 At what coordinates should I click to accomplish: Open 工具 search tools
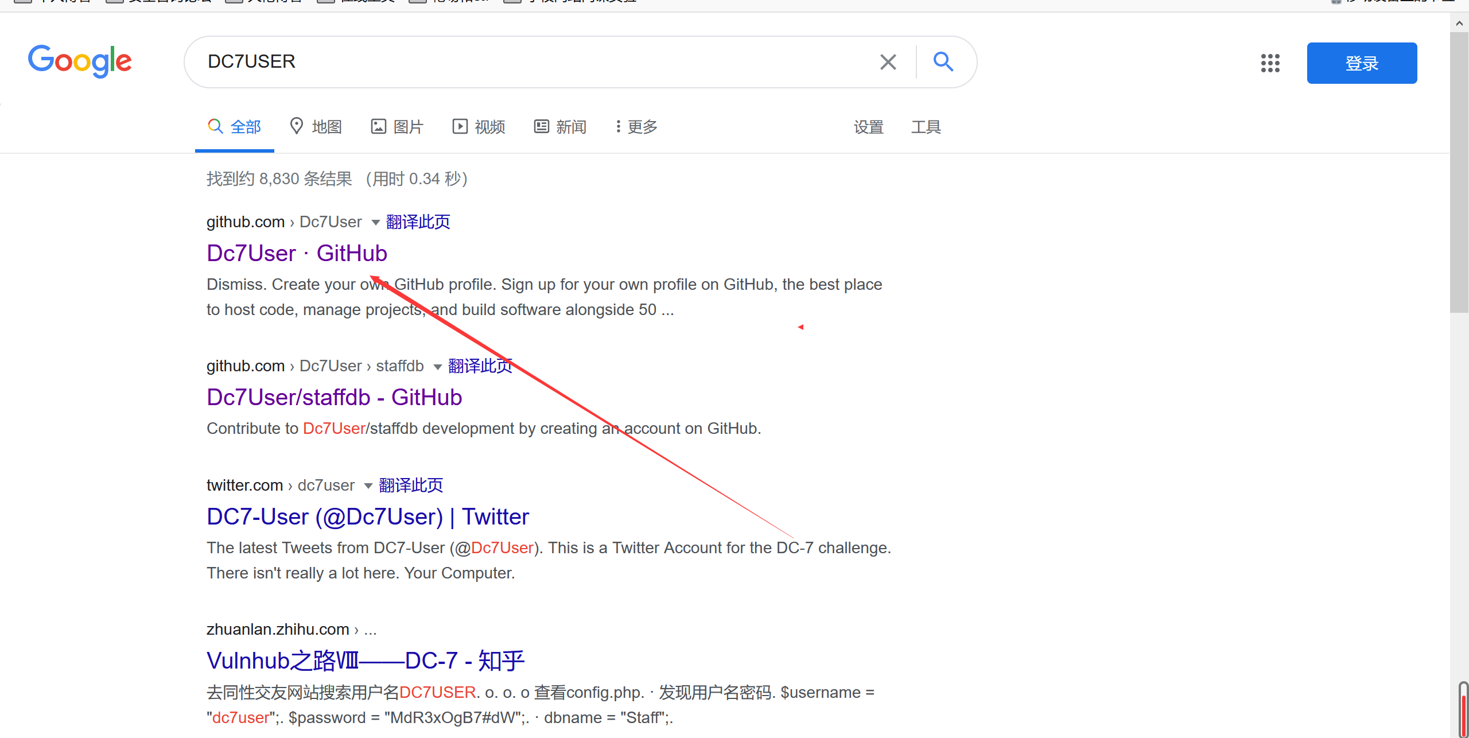pyautogui.click(x=926, y=127)
